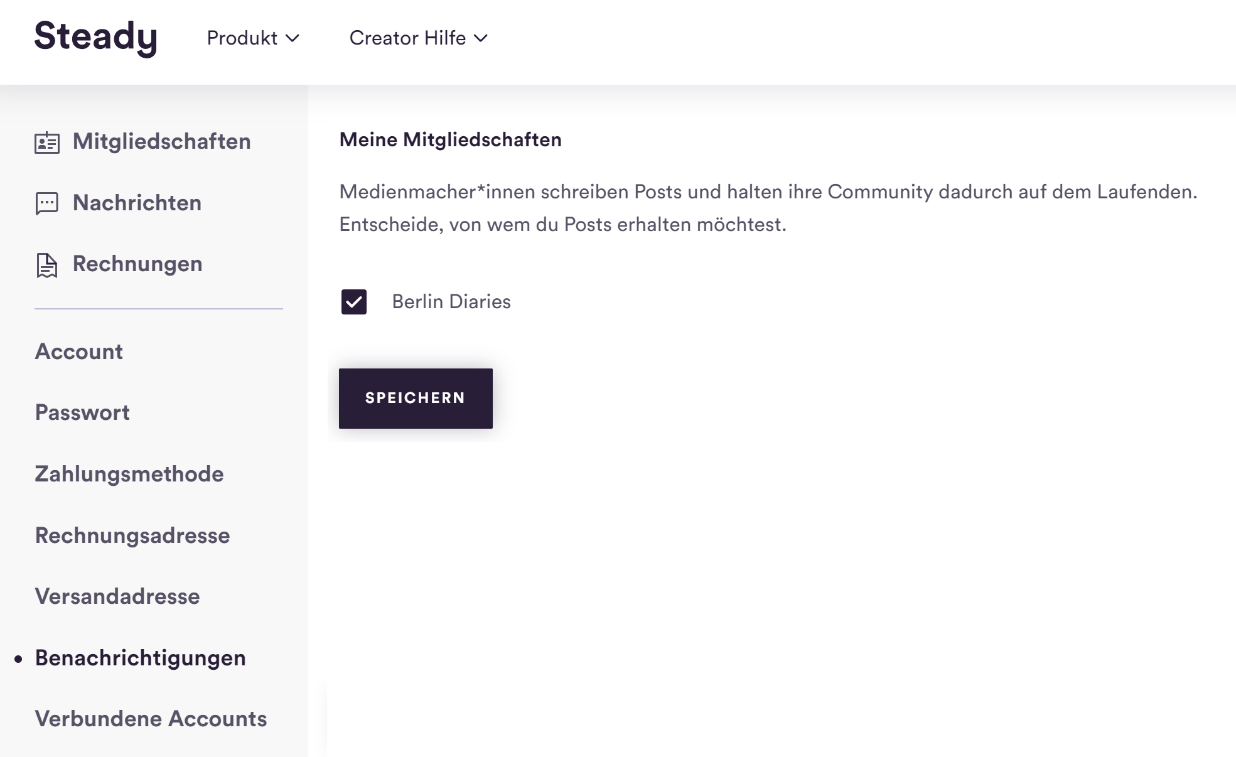Click the Steady logo
Image resolution: width=1236 pixels, height=757 pixels.
(x=95, y=38)
